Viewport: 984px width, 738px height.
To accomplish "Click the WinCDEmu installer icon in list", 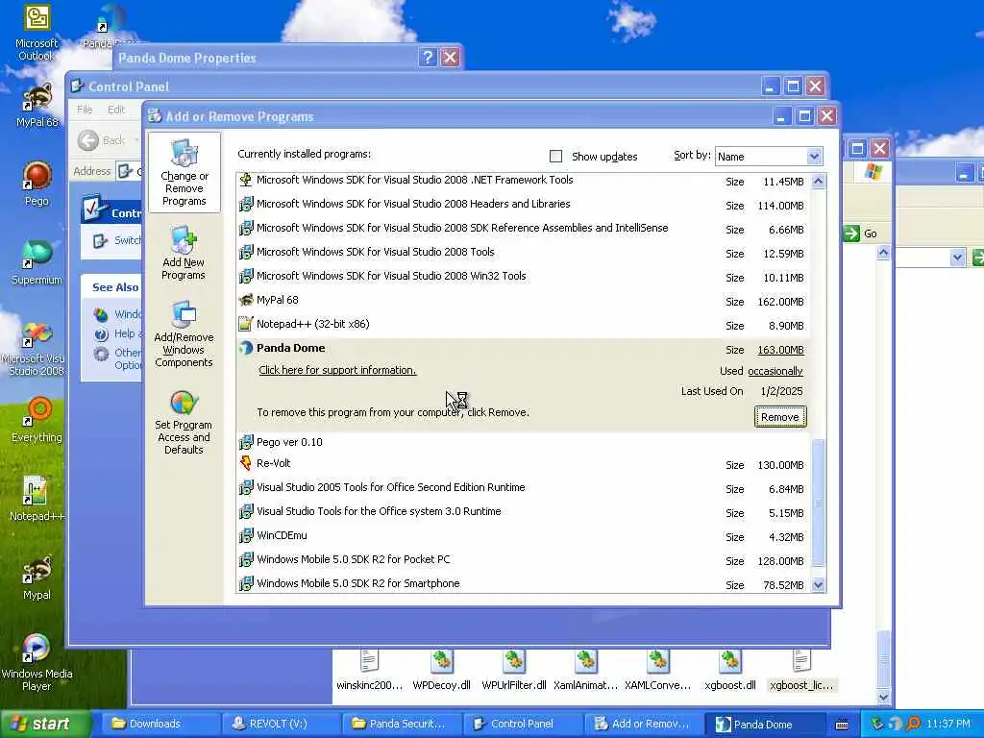I will click(246, 536).
